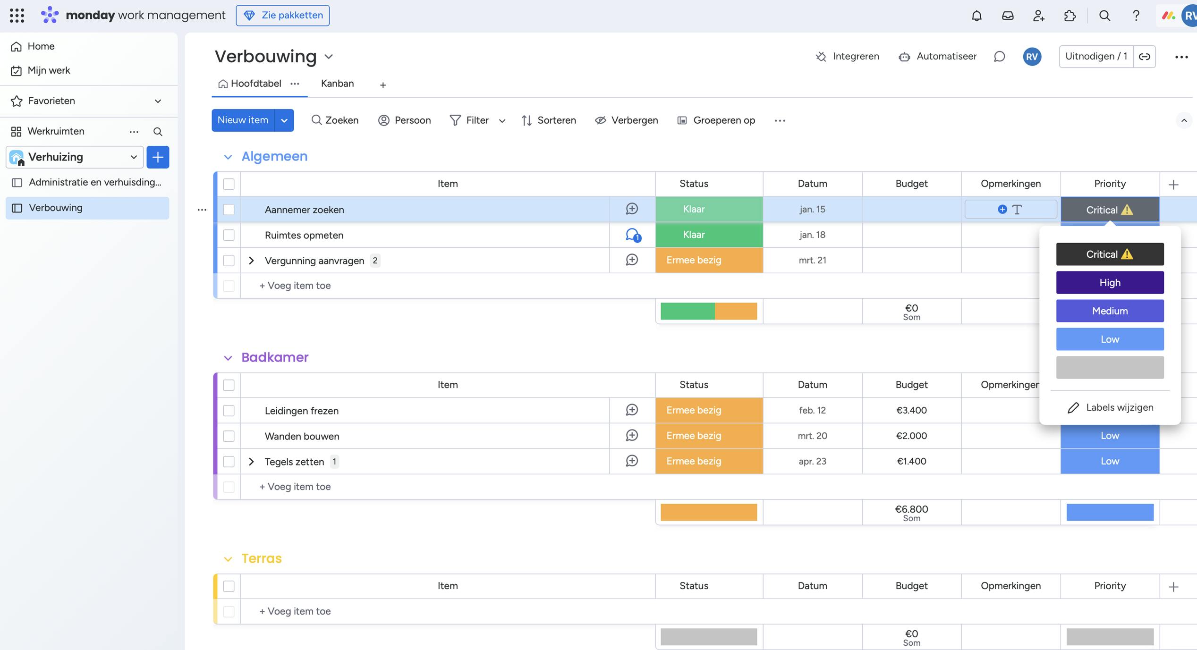
Task: Open the Nieuw item dropdown arrow
Action: (284, 120)
